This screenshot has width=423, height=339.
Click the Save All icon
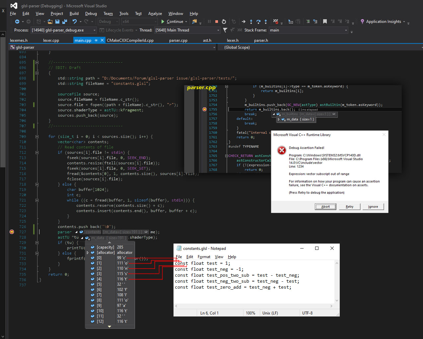point(65,22)
